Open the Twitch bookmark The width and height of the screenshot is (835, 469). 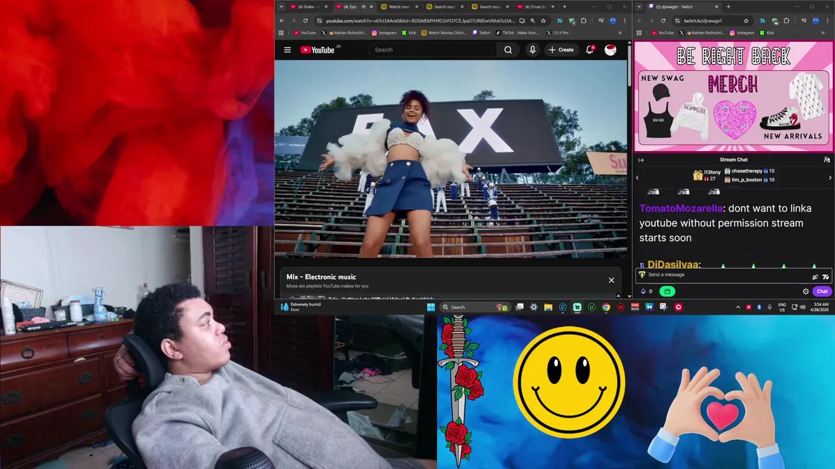point(481,33)
